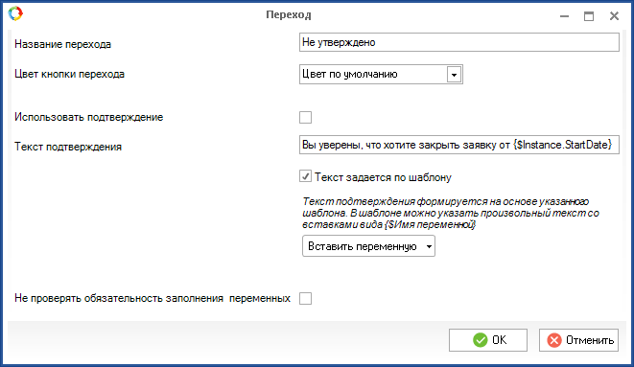
Task: Click the green checkmark icon on OK
Action: [480, 340]
